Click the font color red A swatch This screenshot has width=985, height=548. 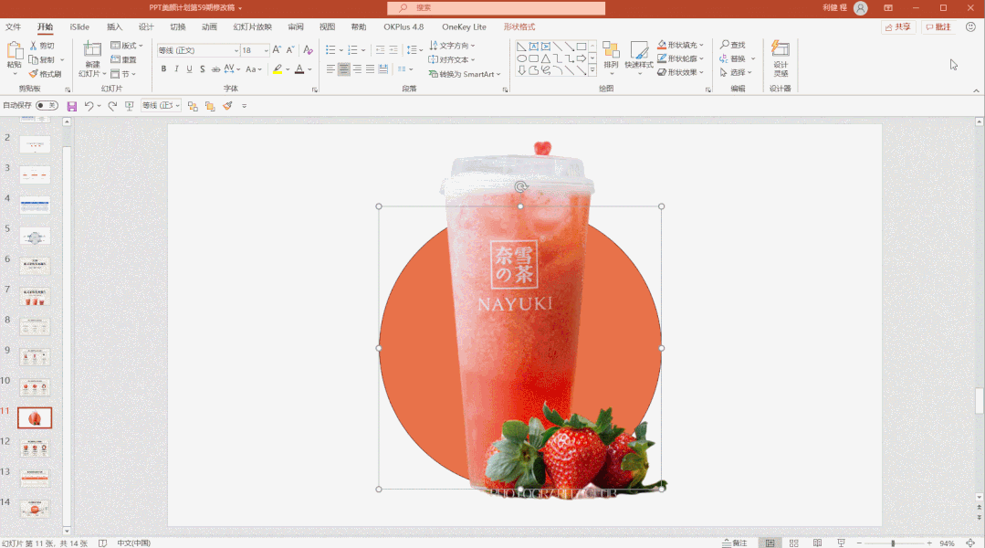(x=299, y=69)
